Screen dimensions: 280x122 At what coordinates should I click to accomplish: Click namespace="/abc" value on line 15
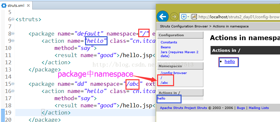pyautogui.click(x=133, y=84)
